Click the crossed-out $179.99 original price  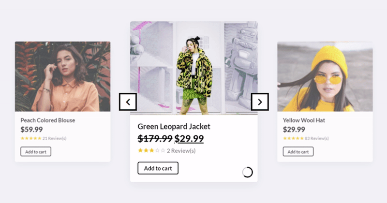click(x=155, y=139)
